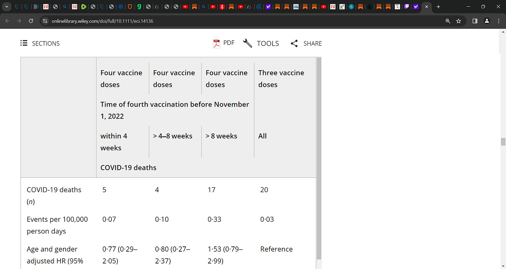Screen dimensions: 506x269
Task: Click the 'COVID-19 deaths (n)' row label
Action: (x=54, y=196)
